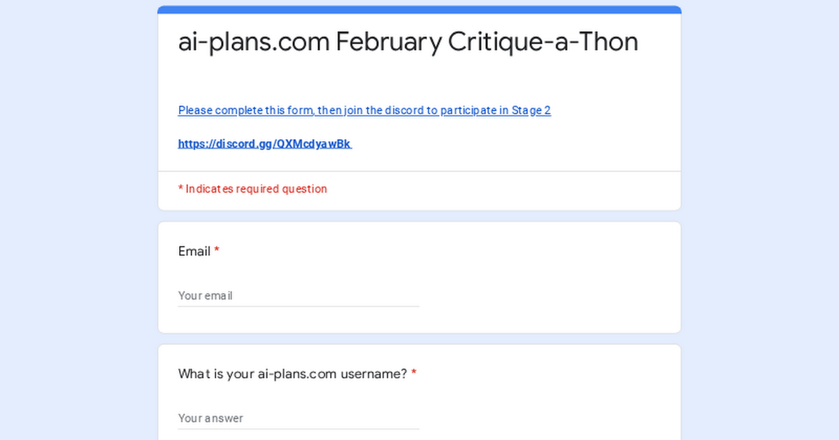The image size is (839, 440).
Task: Open the https://discord.gg/QXMcdyawBk link
Action: point(264,143)
